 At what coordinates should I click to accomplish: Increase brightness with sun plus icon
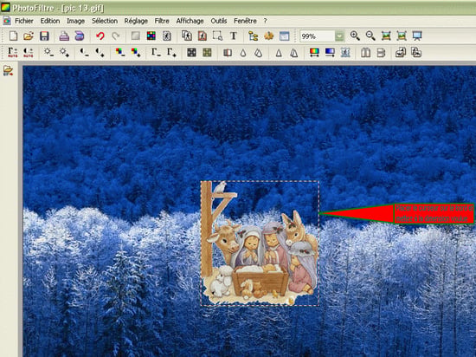click(64, 53)
